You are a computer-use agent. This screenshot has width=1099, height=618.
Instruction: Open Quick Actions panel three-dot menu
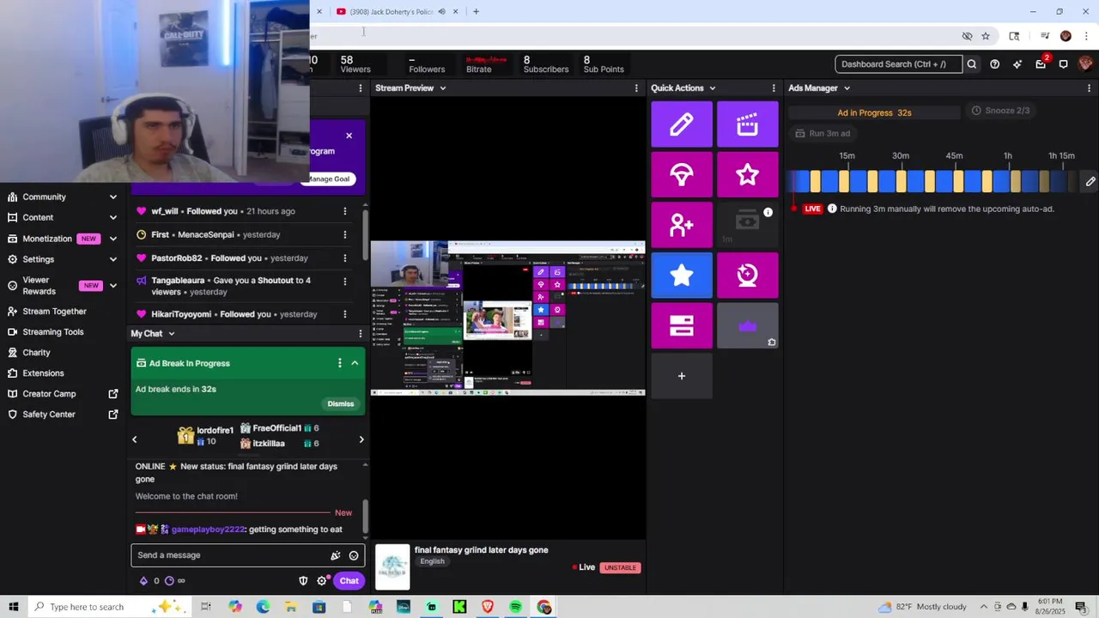pos(774,88)
